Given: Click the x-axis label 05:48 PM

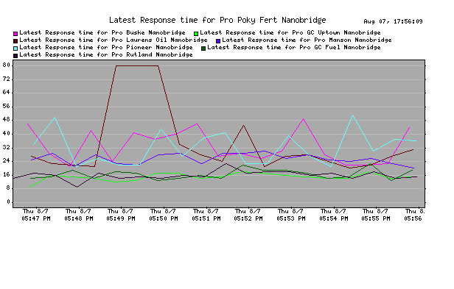Looking at the screenshot, I should click(78, 218).
